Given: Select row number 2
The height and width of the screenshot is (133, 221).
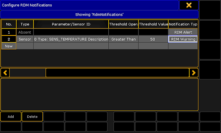Looking at the screenshot, I should click(x=9, y=39).
